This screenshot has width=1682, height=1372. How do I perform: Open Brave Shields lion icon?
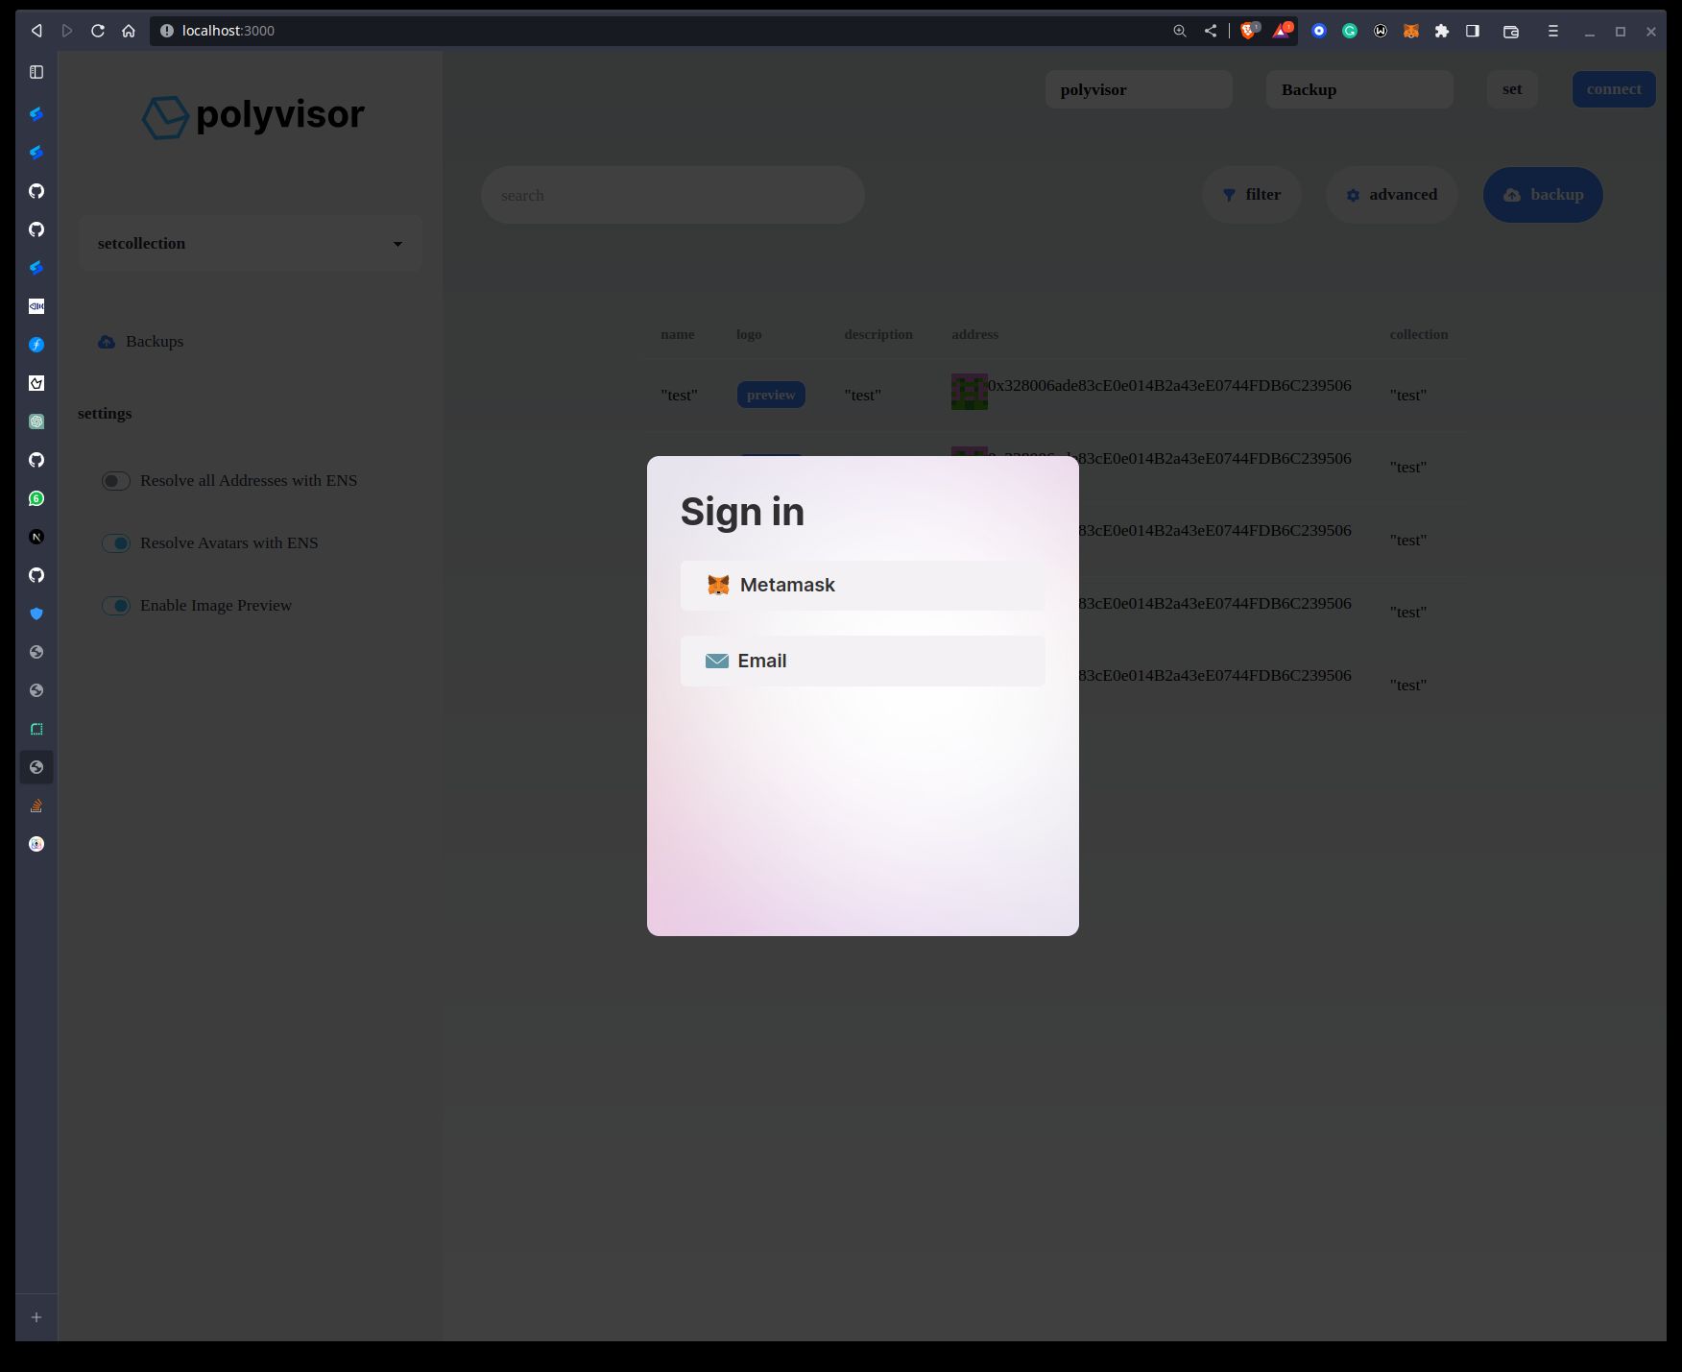pyautogui.click(x=1249, y=31)
